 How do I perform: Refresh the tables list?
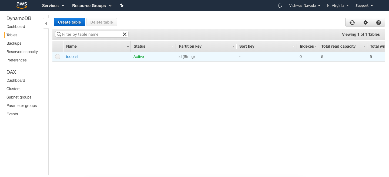tap(352, 22)
